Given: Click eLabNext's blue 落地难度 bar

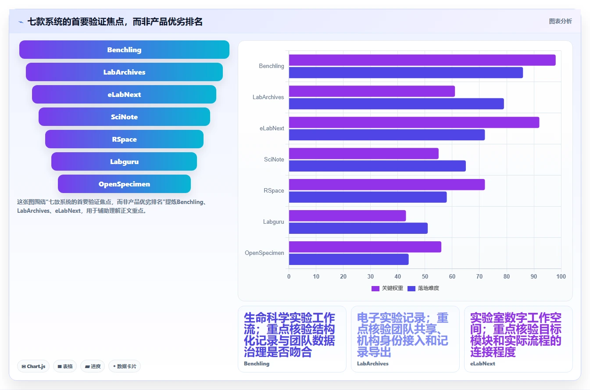Looking at the screenshot, I should click(x=386, y=135).
